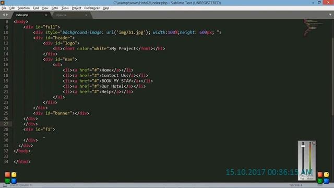Screen dimensions: 334x188
Task: Click the Help list item in code
Action: click(106, 92)
